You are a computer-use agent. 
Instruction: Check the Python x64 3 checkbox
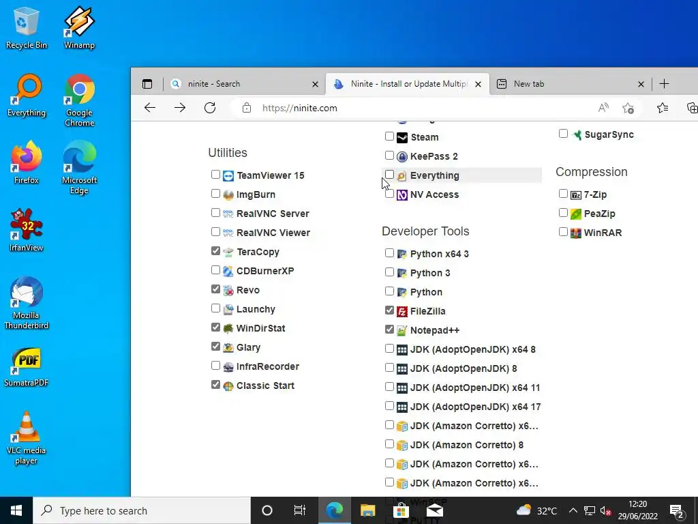point(389,253)
